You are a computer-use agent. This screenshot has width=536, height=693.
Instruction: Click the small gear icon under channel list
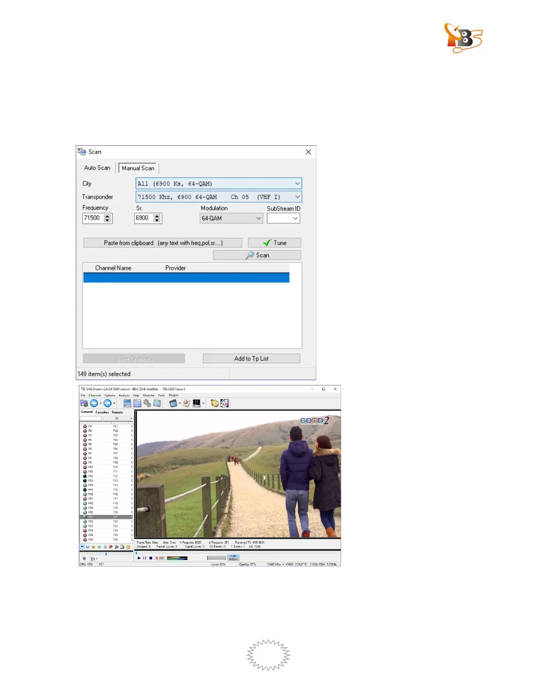pos(85,559)
